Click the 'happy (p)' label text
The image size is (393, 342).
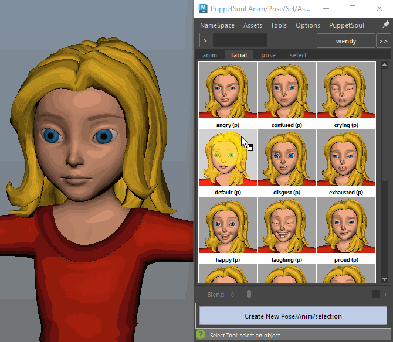click(228, 259)
